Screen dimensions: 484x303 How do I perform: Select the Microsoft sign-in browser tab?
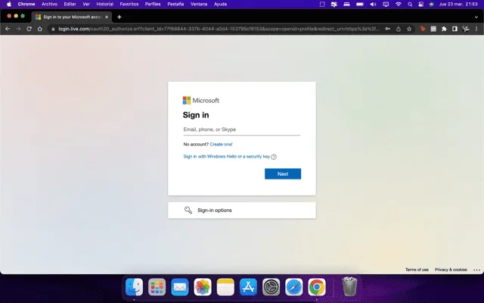(x=68, y=17)
